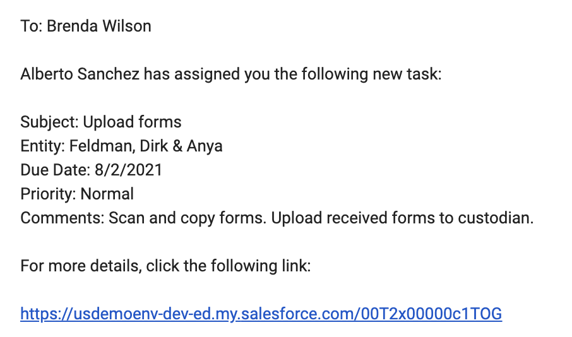
Task: Open the usdemoenv salesforce task link
Action: [261, 314]
